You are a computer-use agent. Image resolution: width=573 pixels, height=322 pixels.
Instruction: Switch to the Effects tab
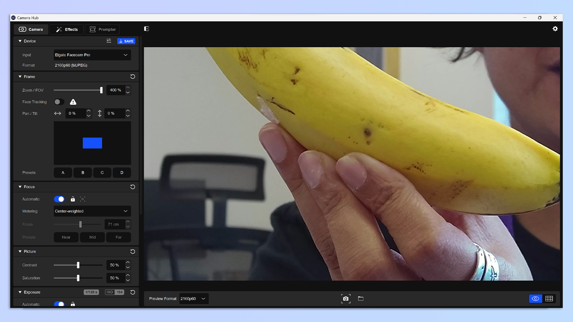point(67,30)
